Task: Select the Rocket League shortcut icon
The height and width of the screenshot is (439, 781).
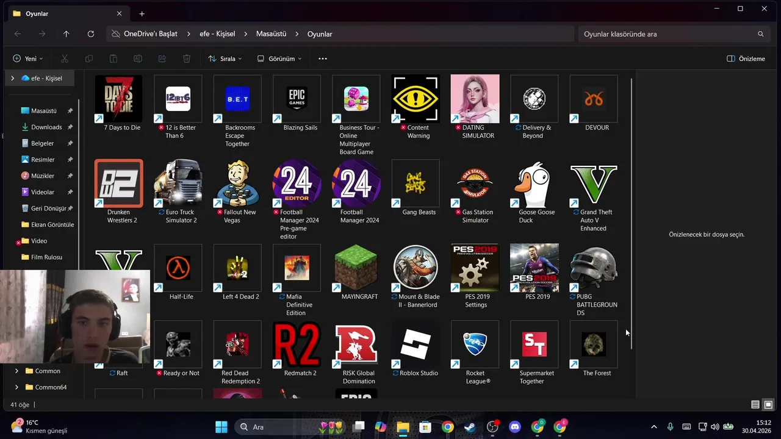Action: coord(475,344)
